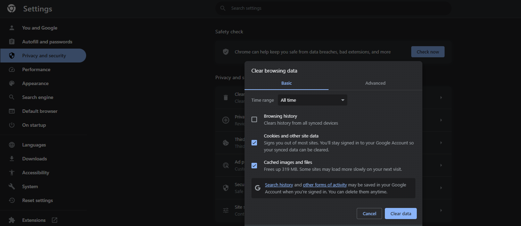
Task: Click the Search settings field
Action: [x=333, y=8]
